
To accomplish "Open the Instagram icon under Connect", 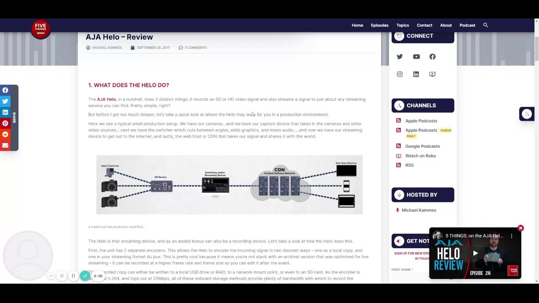I will [400, 74].
